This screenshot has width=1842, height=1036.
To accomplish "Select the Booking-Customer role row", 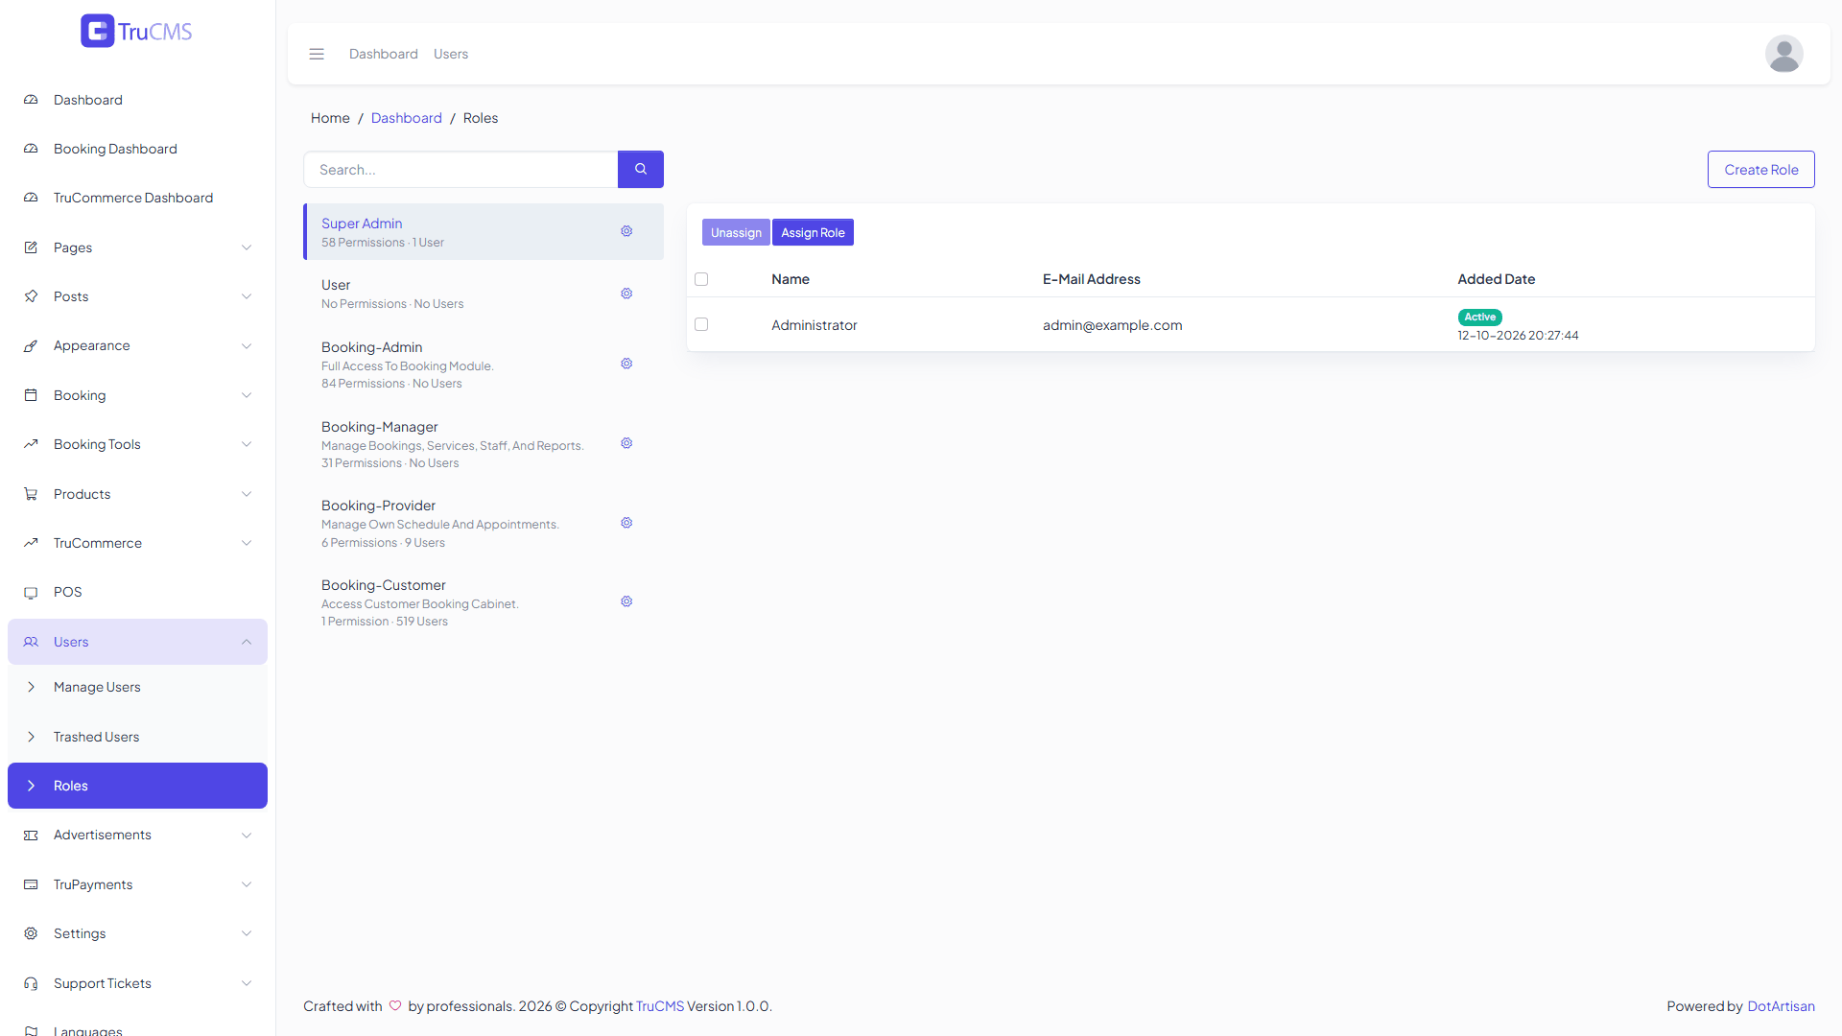I will pos(484,602).
